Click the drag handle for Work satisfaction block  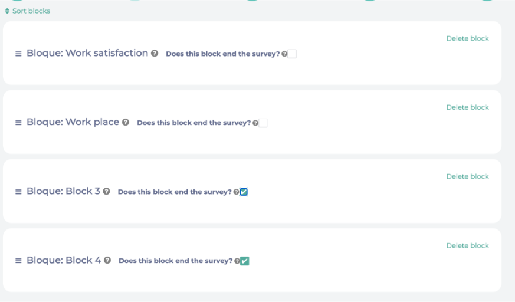pos(18,54)
